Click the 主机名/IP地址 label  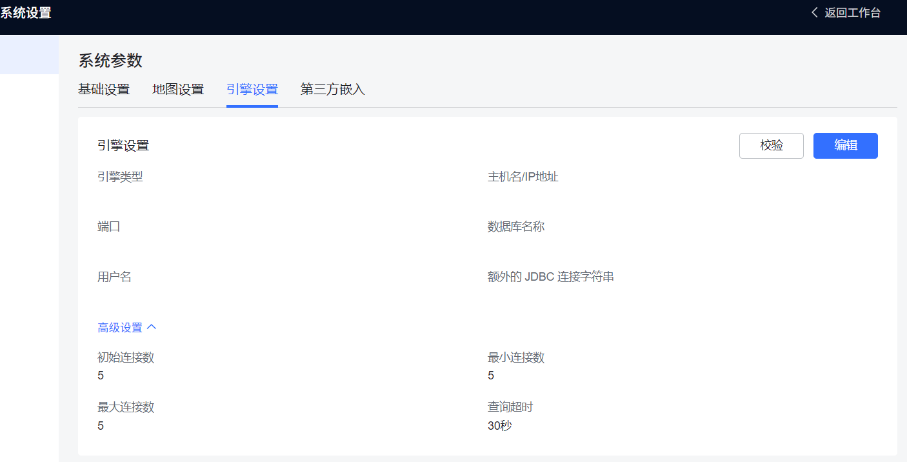523,177
